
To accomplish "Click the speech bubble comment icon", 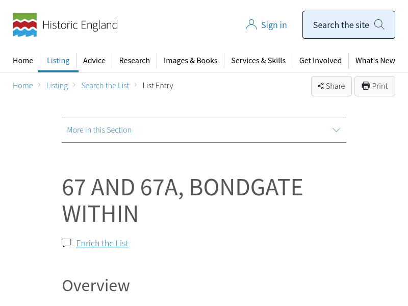I will pyautogui.click(x=66, y=243).
